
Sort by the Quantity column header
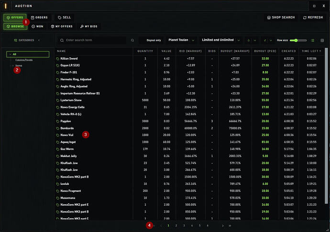(x=145, y=51)
